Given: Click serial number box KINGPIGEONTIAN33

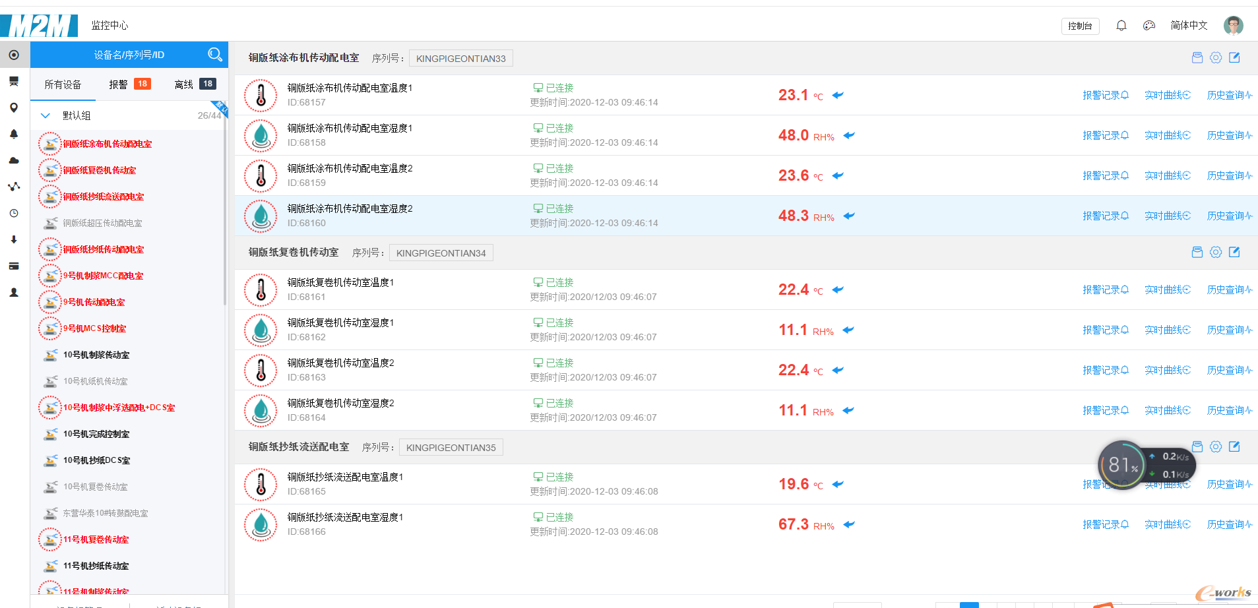Looking at the screenshot, I should coord(461,58).
